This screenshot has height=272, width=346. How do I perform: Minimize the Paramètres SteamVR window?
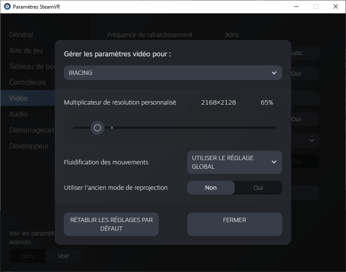pos(296,6)
